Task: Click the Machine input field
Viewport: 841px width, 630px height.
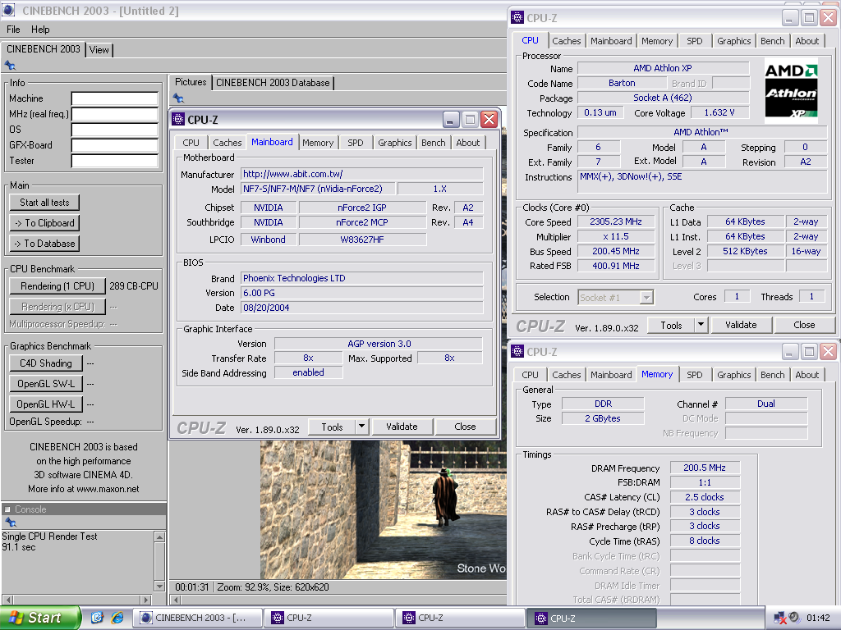Action: tap(115, 98)
